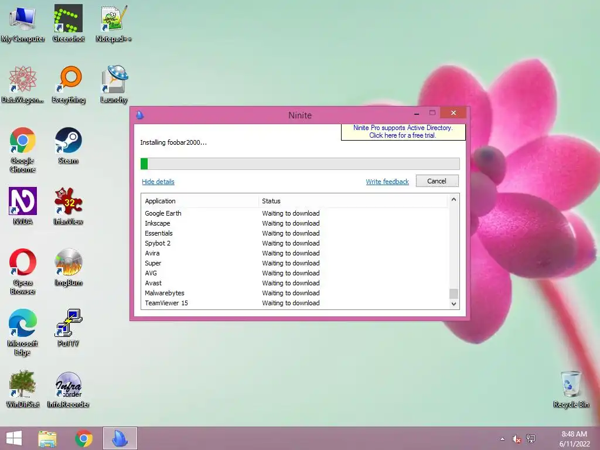Click the Ninite title bar app icon

(139, 115)
